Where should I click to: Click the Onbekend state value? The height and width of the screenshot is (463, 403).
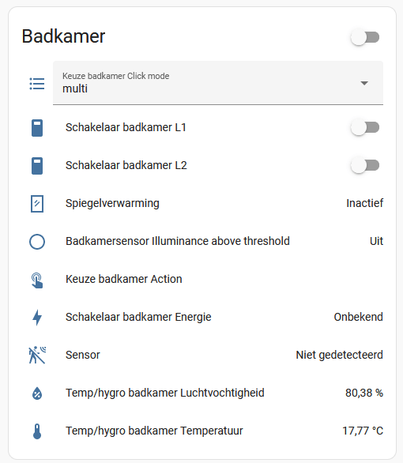point(359,317)
